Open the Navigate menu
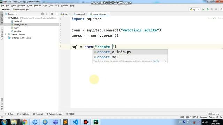The image size is (223, 125). tap(21, 6)
